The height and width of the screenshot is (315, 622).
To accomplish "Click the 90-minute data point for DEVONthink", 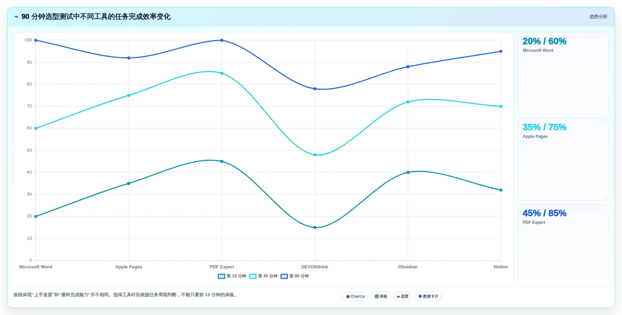I will [x=315, y=89].
